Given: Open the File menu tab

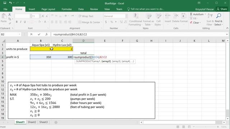Looking at the screenshot, I should point(5,9).
